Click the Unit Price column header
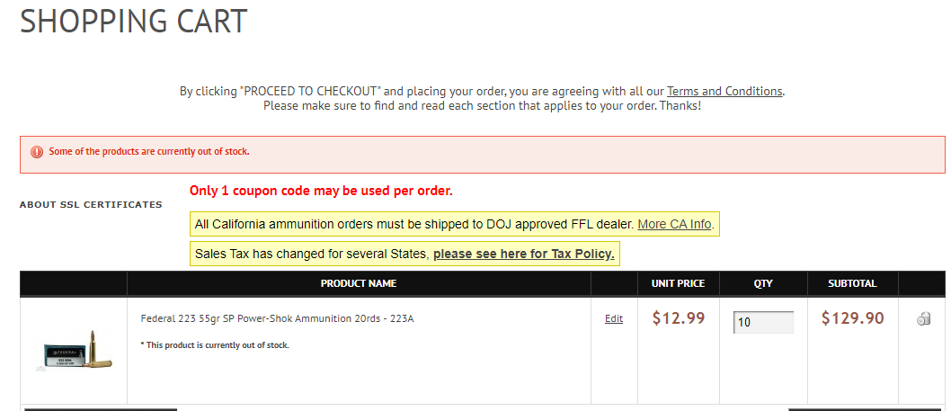951x411 pixels. click(x=678, y=283)
